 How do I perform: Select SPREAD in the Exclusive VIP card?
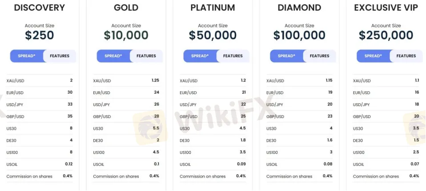(374, 56)
